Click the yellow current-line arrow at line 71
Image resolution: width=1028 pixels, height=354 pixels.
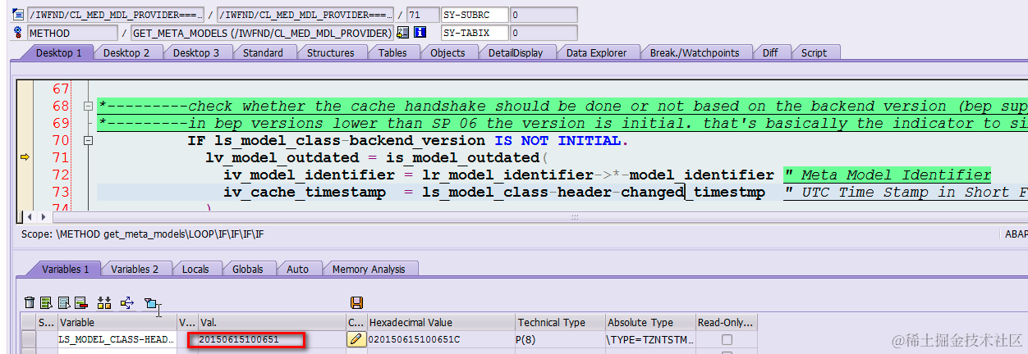coord(25,157)
